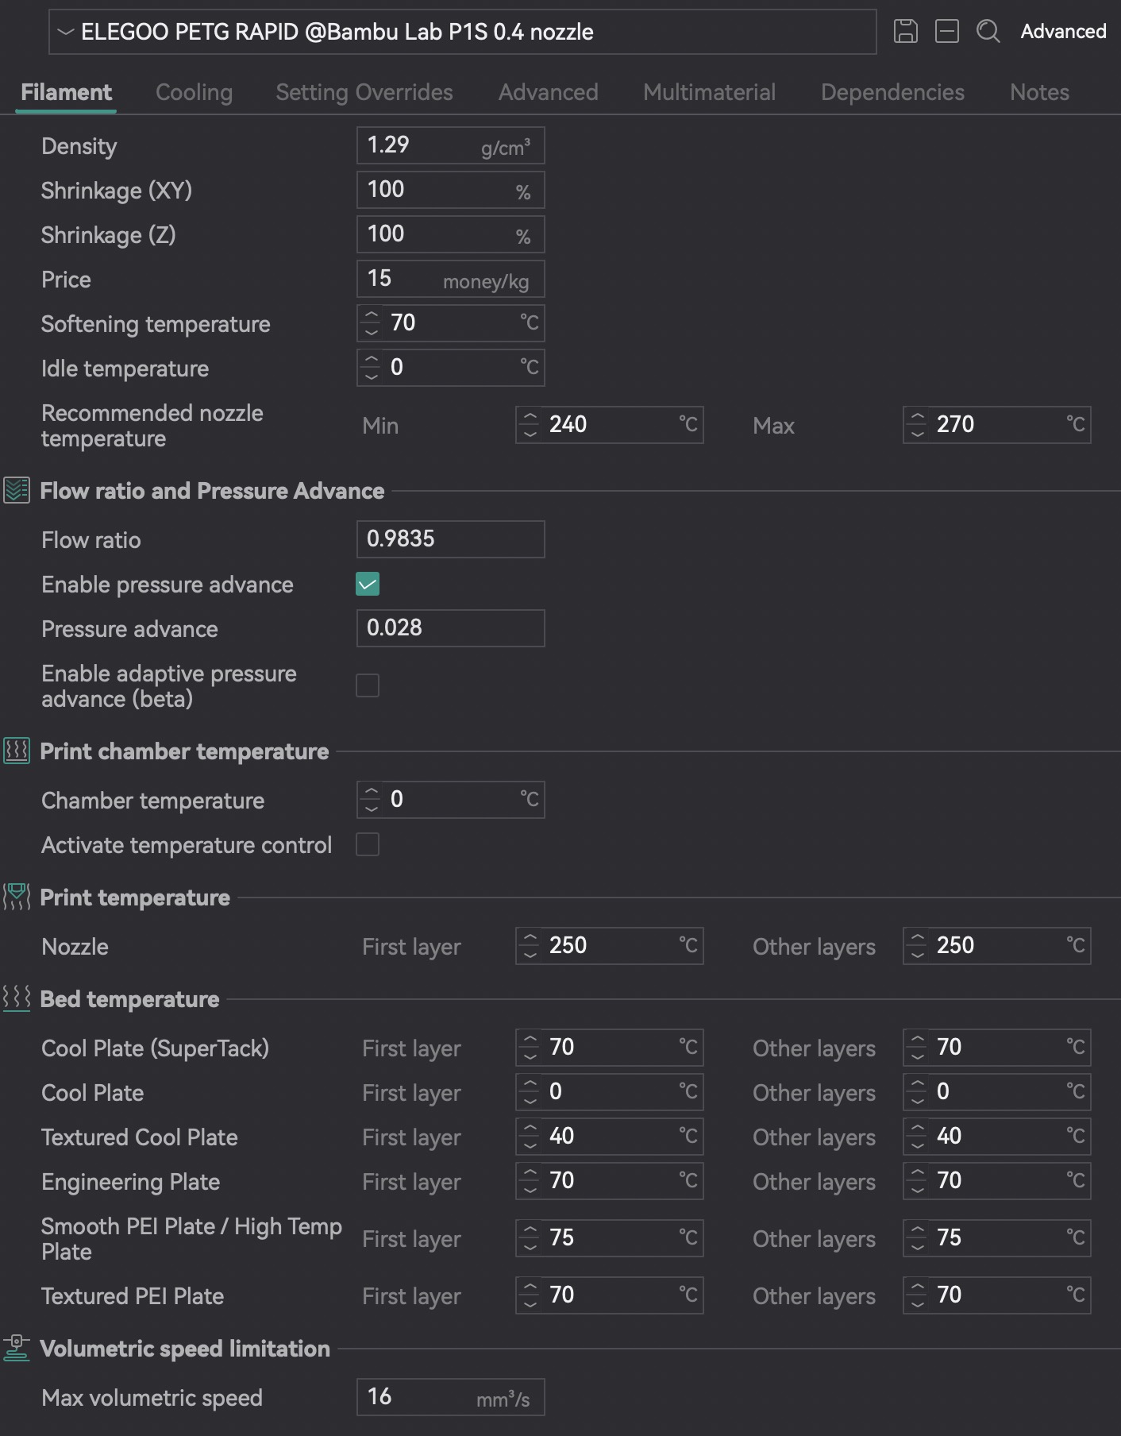Disable the Enable pressure advance checkbox

[368, 585]
